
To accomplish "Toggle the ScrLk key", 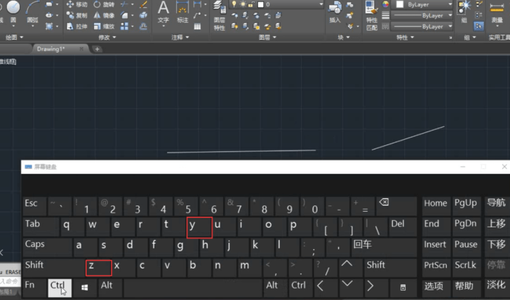I will click(466, 269).
